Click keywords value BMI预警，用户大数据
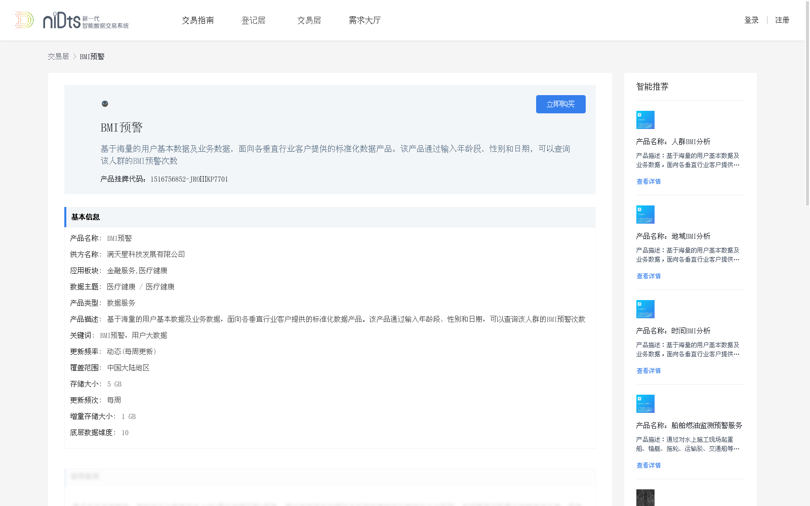 134,335
